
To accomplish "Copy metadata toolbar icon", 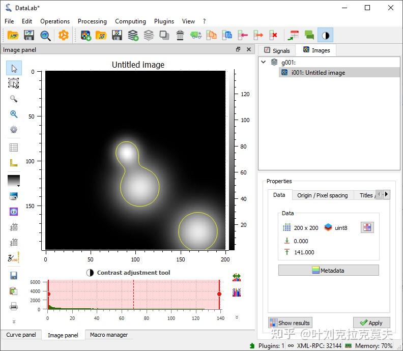I will pos(212,35).
